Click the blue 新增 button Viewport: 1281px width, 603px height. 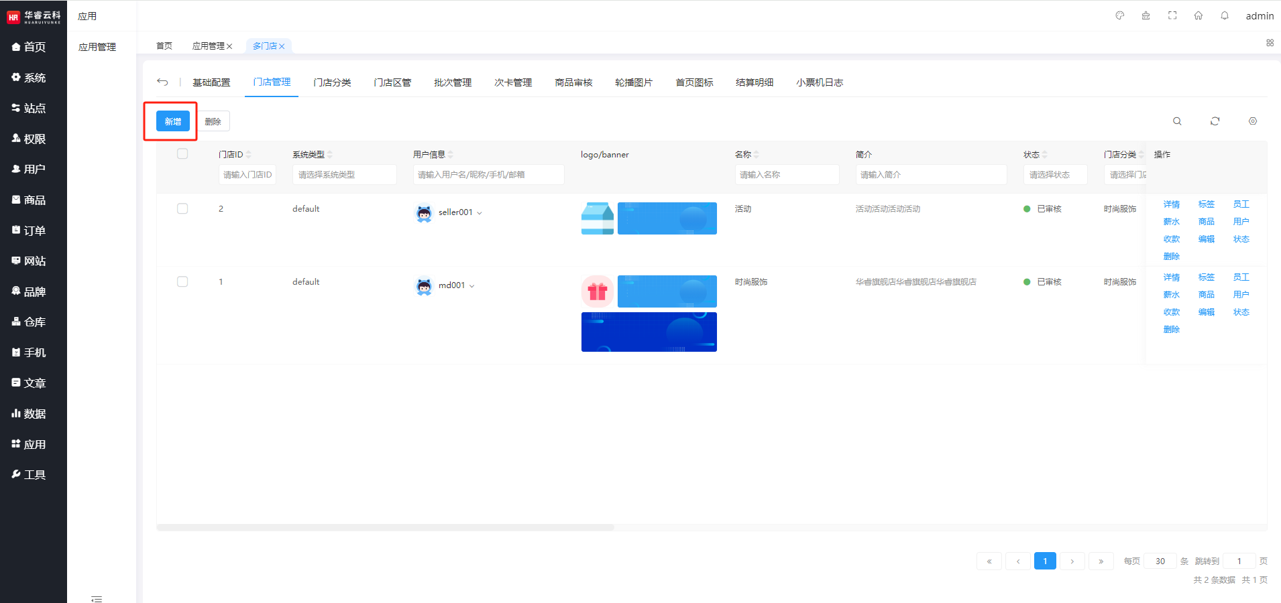(172, 121)
